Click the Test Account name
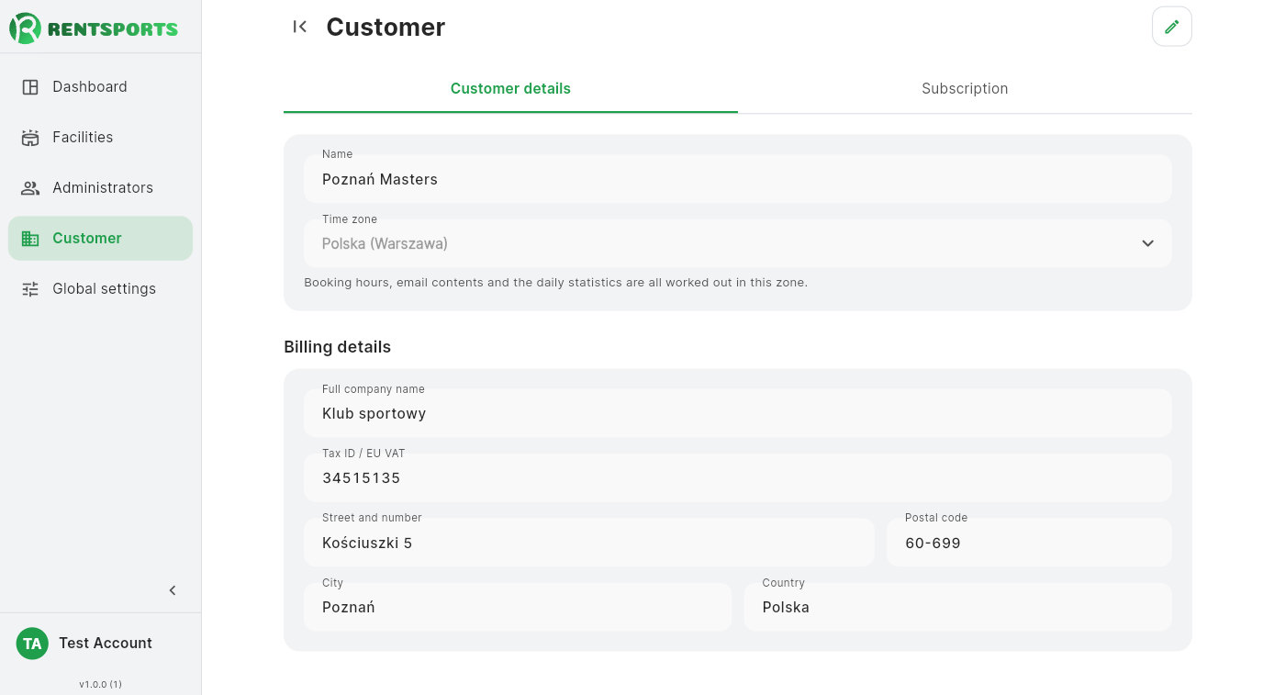The image size is (1274, 695). [x=106, y=644]
